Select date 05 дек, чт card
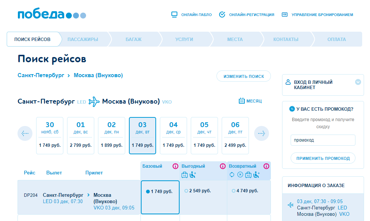 (x=204, y=136)
